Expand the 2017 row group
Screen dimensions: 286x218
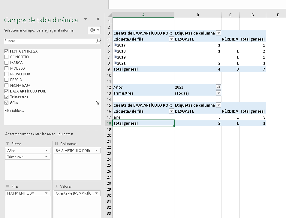pos(115,45)
